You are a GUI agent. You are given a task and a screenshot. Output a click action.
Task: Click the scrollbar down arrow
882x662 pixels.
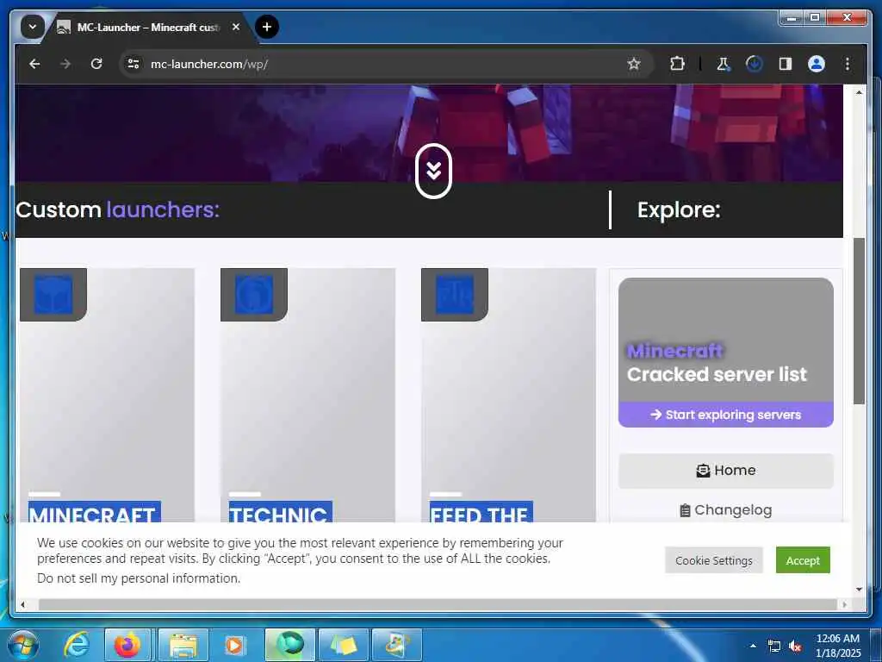[x=859, y=590]
